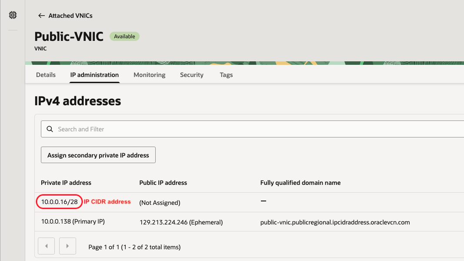Select the Private IP address column header

pyautogui.click(x=66, y=183)
